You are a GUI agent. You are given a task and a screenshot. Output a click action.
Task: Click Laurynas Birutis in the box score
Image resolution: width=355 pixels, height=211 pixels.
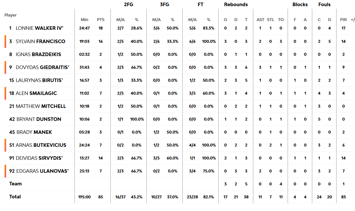[39, 80]
